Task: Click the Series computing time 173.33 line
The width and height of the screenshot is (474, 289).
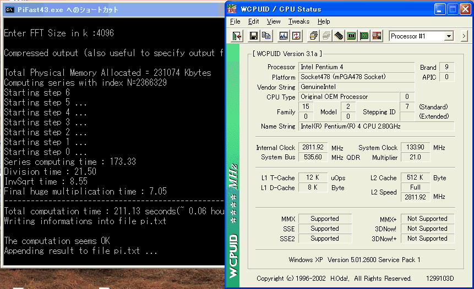Action: (x=70, y=162)
